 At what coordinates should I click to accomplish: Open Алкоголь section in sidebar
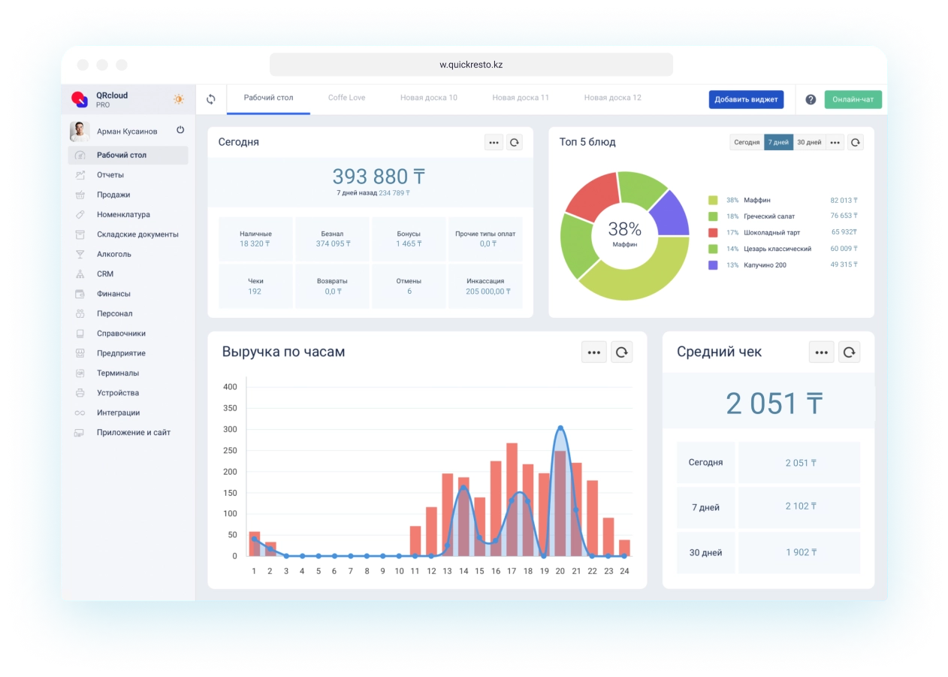[x=114, y=254]
